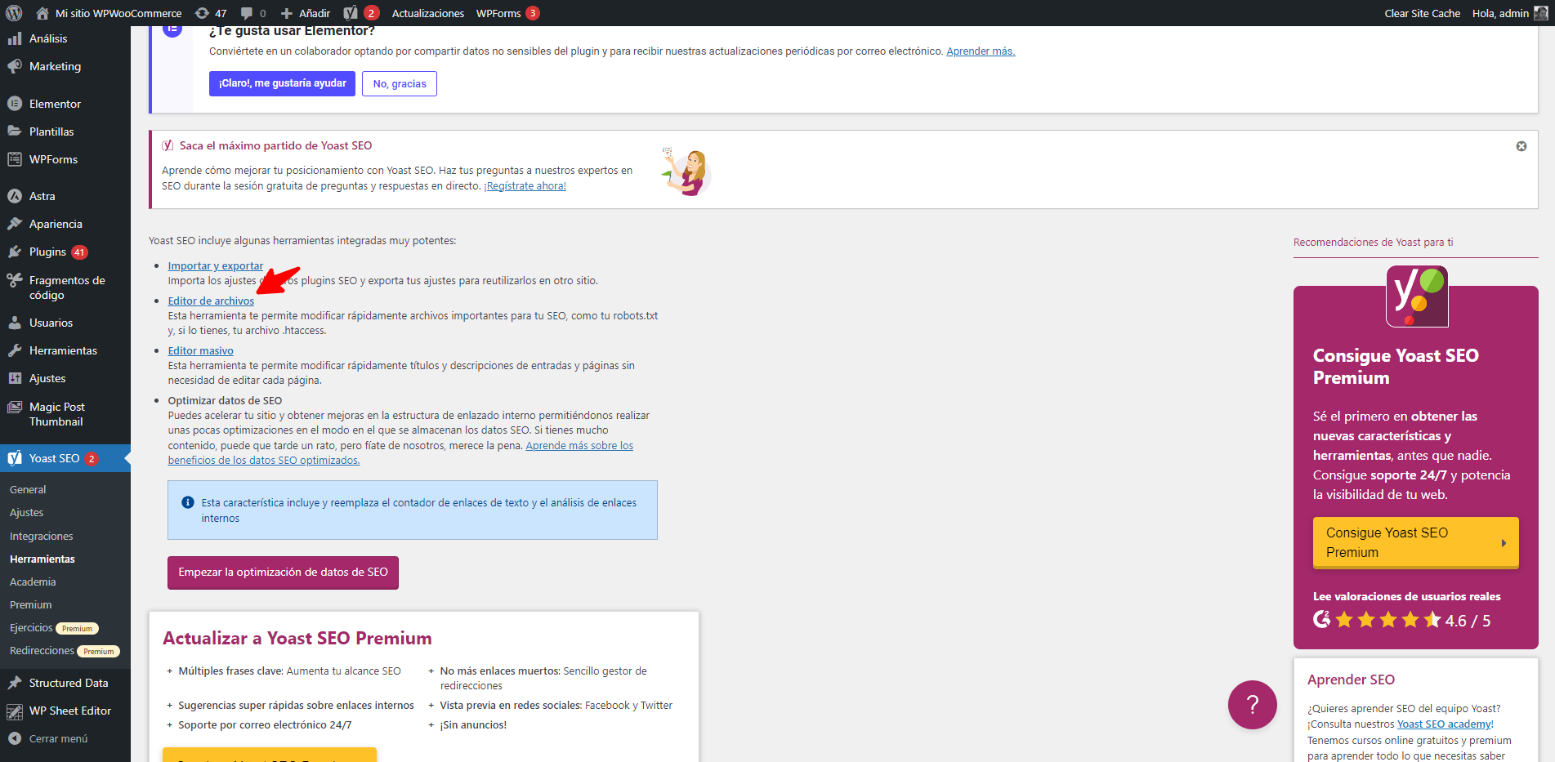Open the Editor de archivos link

tap(211, 301)
